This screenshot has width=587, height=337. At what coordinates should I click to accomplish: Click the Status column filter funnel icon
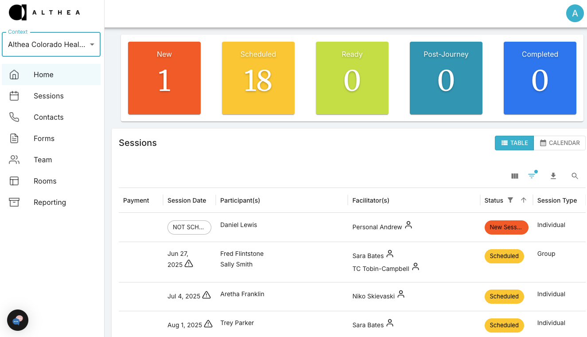pos(510,200)
